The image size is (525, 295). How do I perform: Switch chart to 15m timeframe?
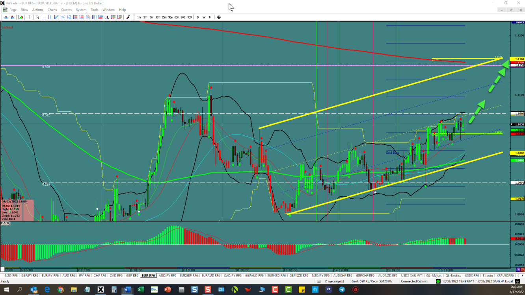coord(164,17)
